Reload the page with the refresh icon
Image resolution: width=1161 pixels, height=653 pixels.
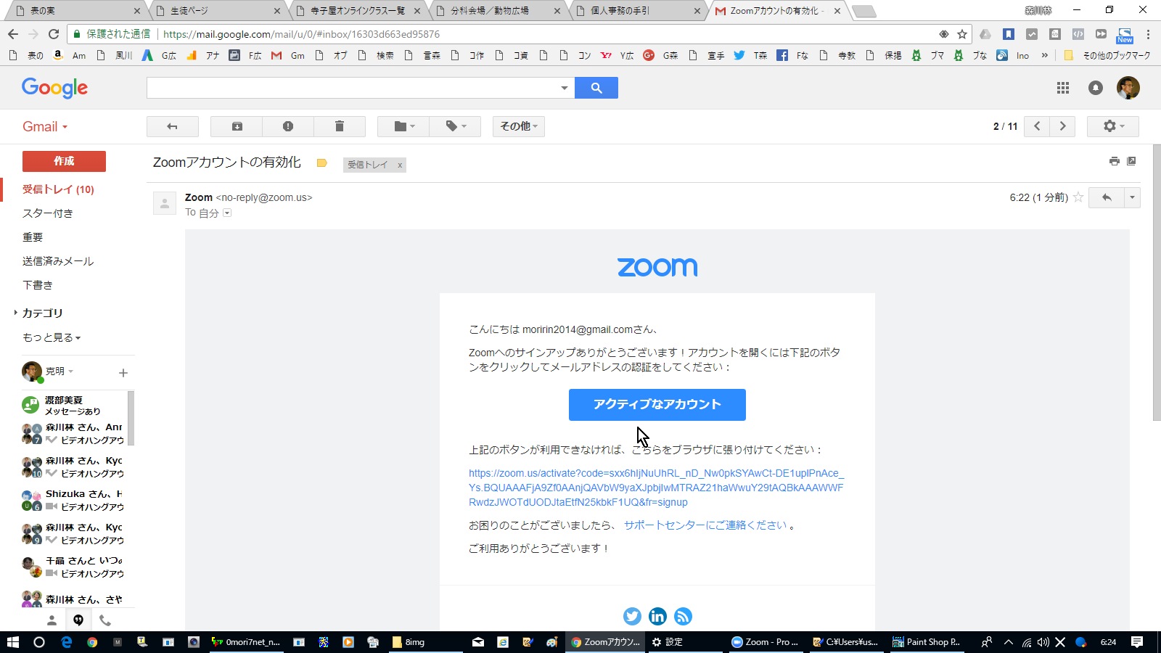[54, 34]
